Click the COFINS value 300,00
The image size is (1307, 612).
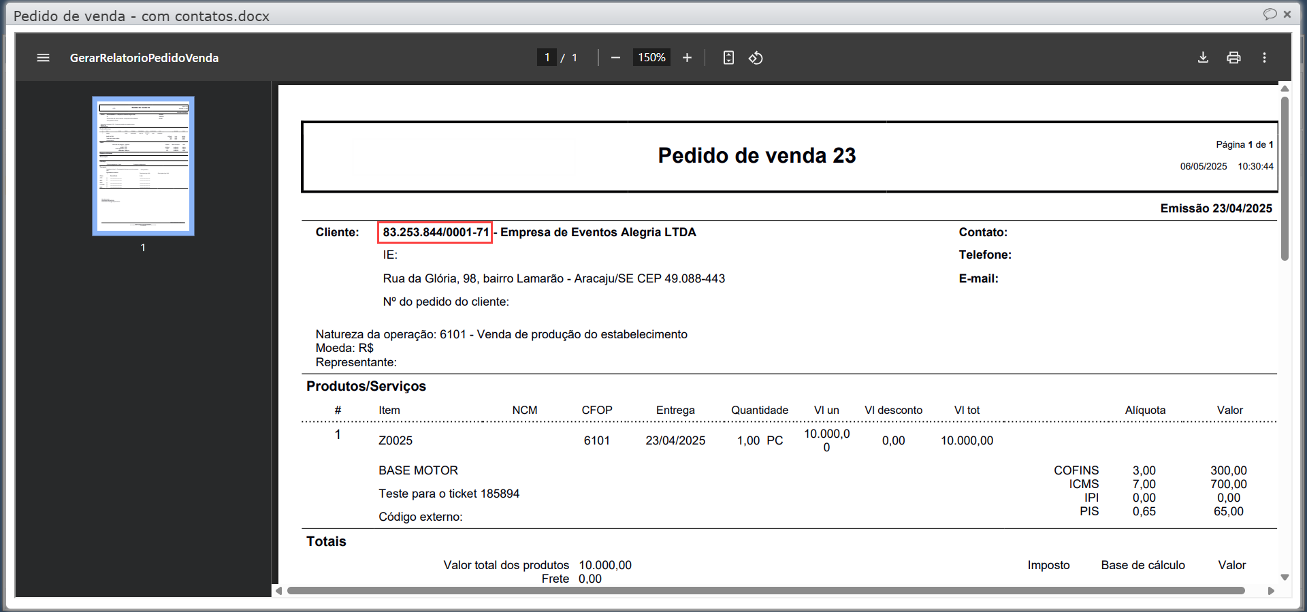[x=1229, y=470]
